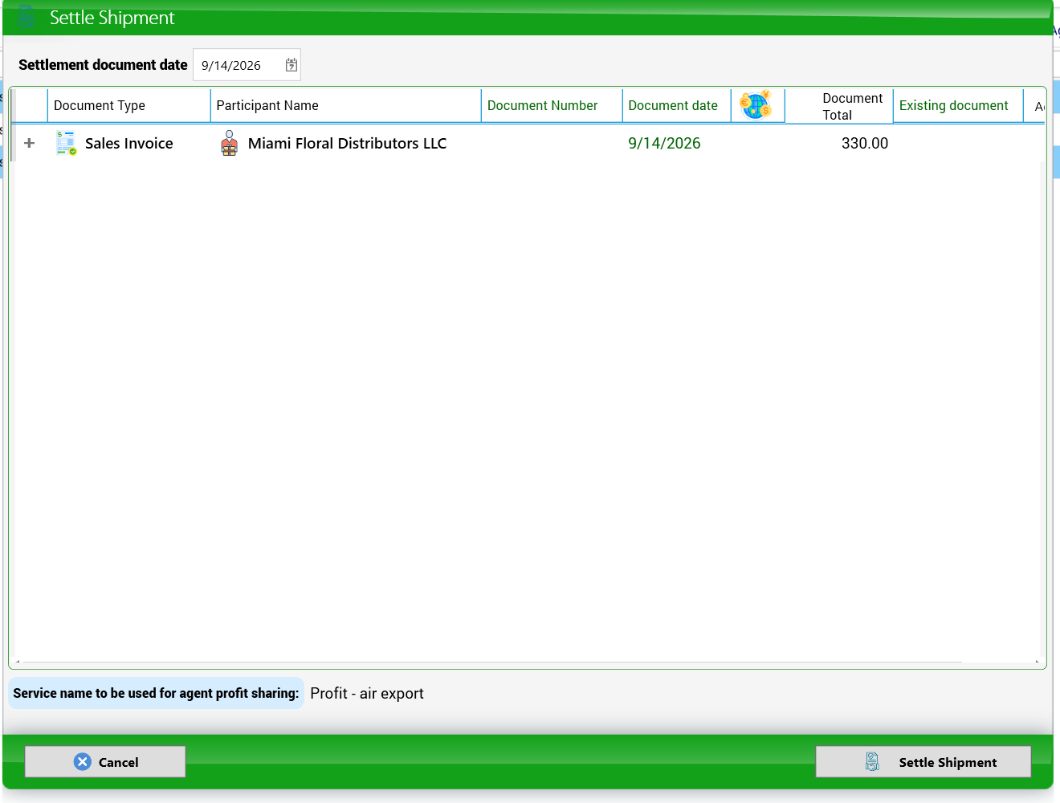This screenshot has height=803, width=1060.
Task: Click the Cancel button
Action: [105, 762]
